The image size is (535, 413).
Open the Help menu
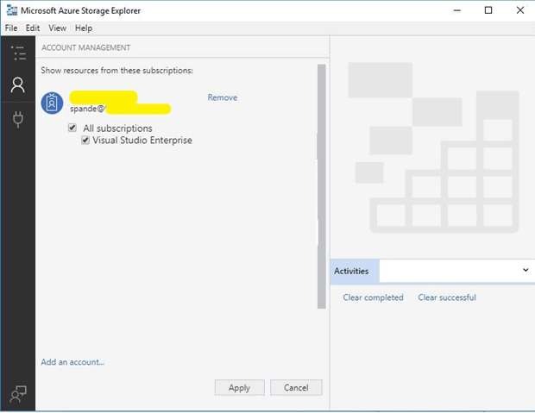click(x=84, y=28)
